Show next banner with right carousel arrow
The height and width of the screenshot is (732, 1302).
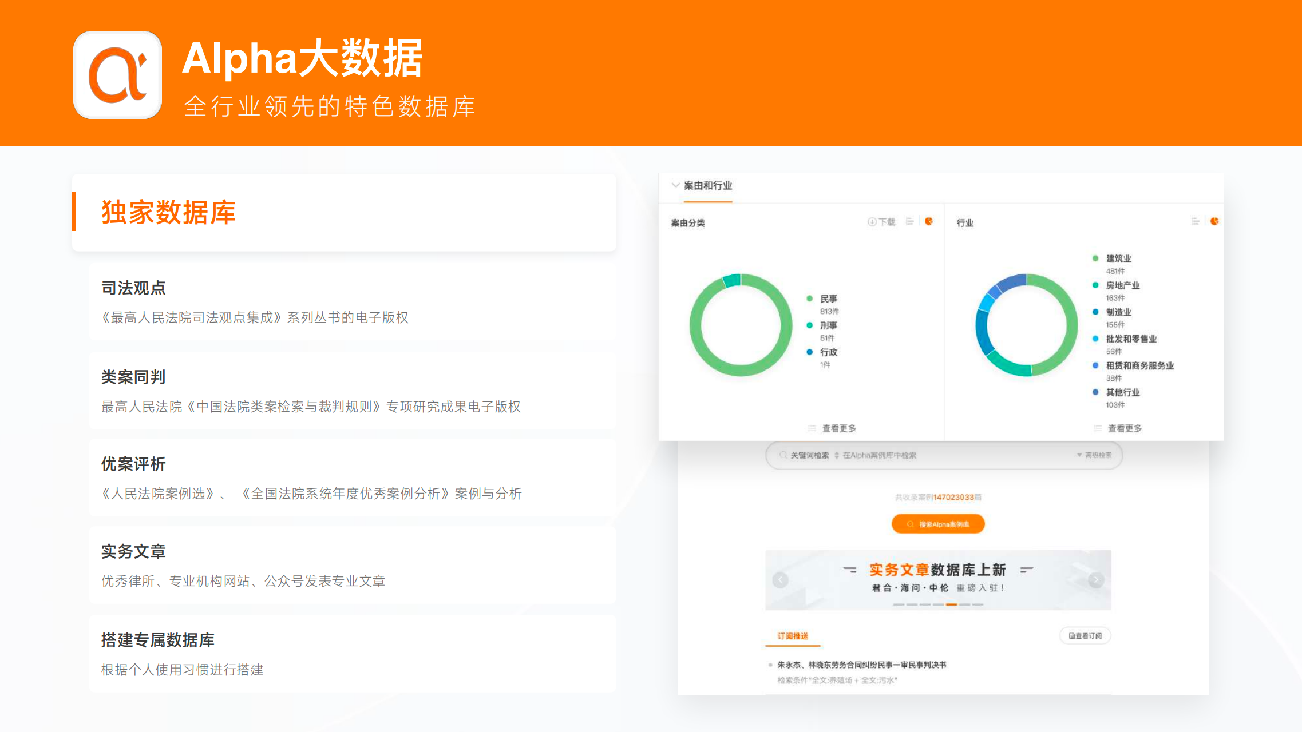tap(1096, 580)
